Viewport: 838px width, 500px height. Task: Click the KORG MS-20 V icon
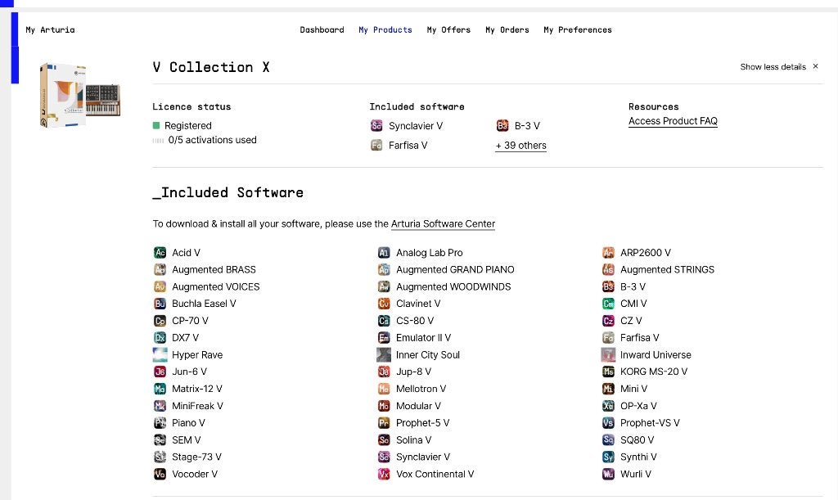608,372
